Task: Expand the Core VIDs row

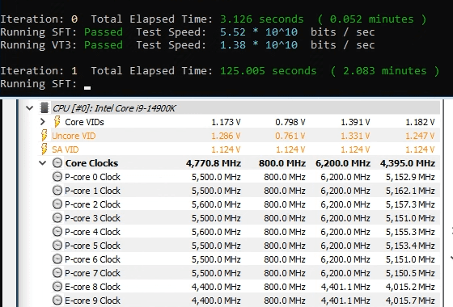Action: click(43, 122)
